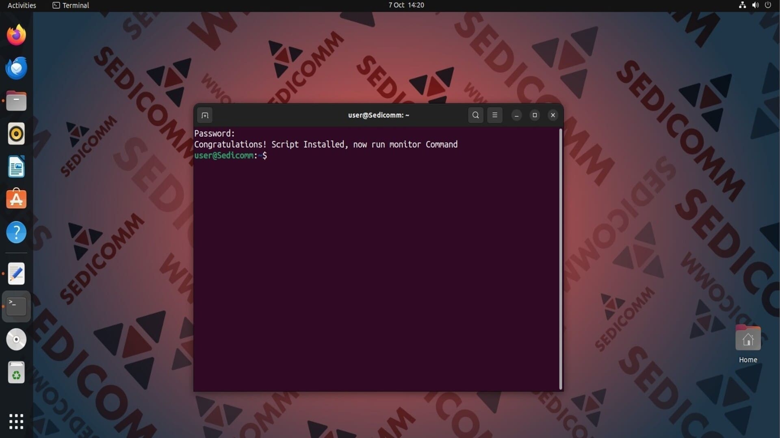Click the Terminal vertical scrollbar
Screen dimensions: 780x438
tap(561, 259)
